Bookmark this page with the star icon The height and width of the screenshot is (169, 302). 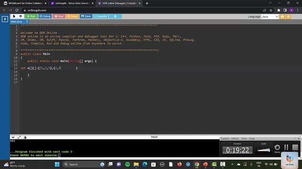click(271, 10)
